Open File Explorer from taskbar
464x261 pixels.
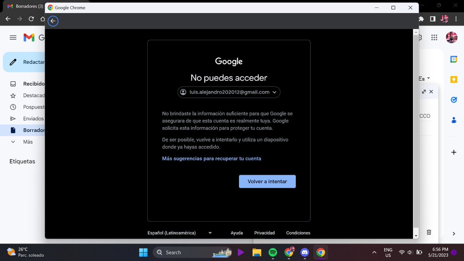[257, 252]
